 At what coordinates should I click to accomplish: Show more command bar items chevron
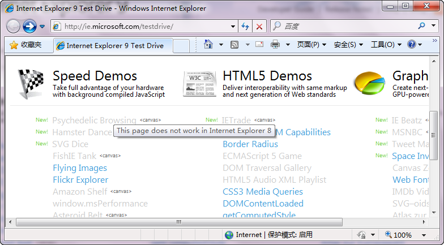point(435,41)
